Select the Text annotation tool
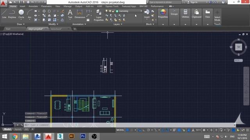This screenshot has width=250, height=140. pyautogui.click(x=70, y=14)
